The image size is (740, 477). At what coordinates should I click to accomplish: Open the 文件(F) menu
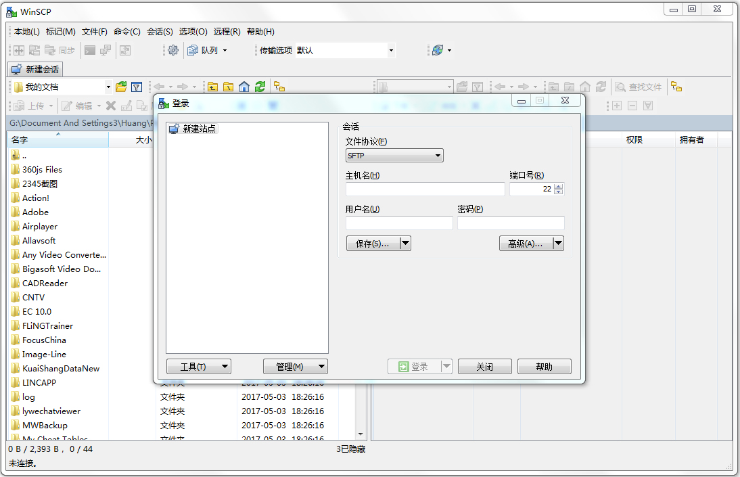pyautogui.click(x=95, y=32)
